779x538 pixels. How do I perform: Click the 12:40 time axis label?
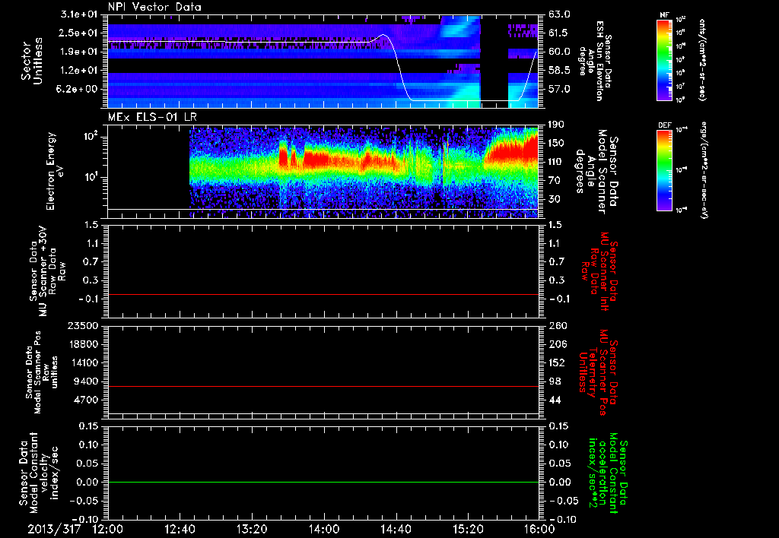[180, 529]
